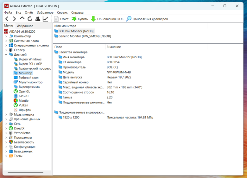
Task: Refresh the page with the reload icon
Action: [x=30, y=19]
